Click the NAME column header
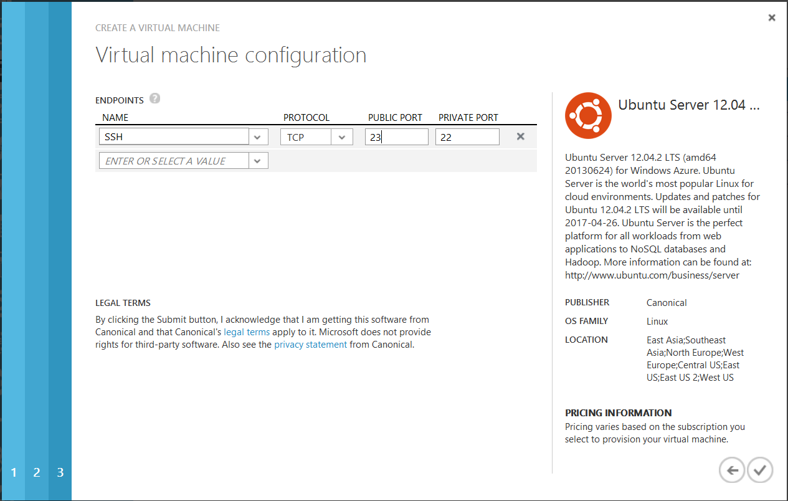Screen dimensions: 788x501 point(115,117)
